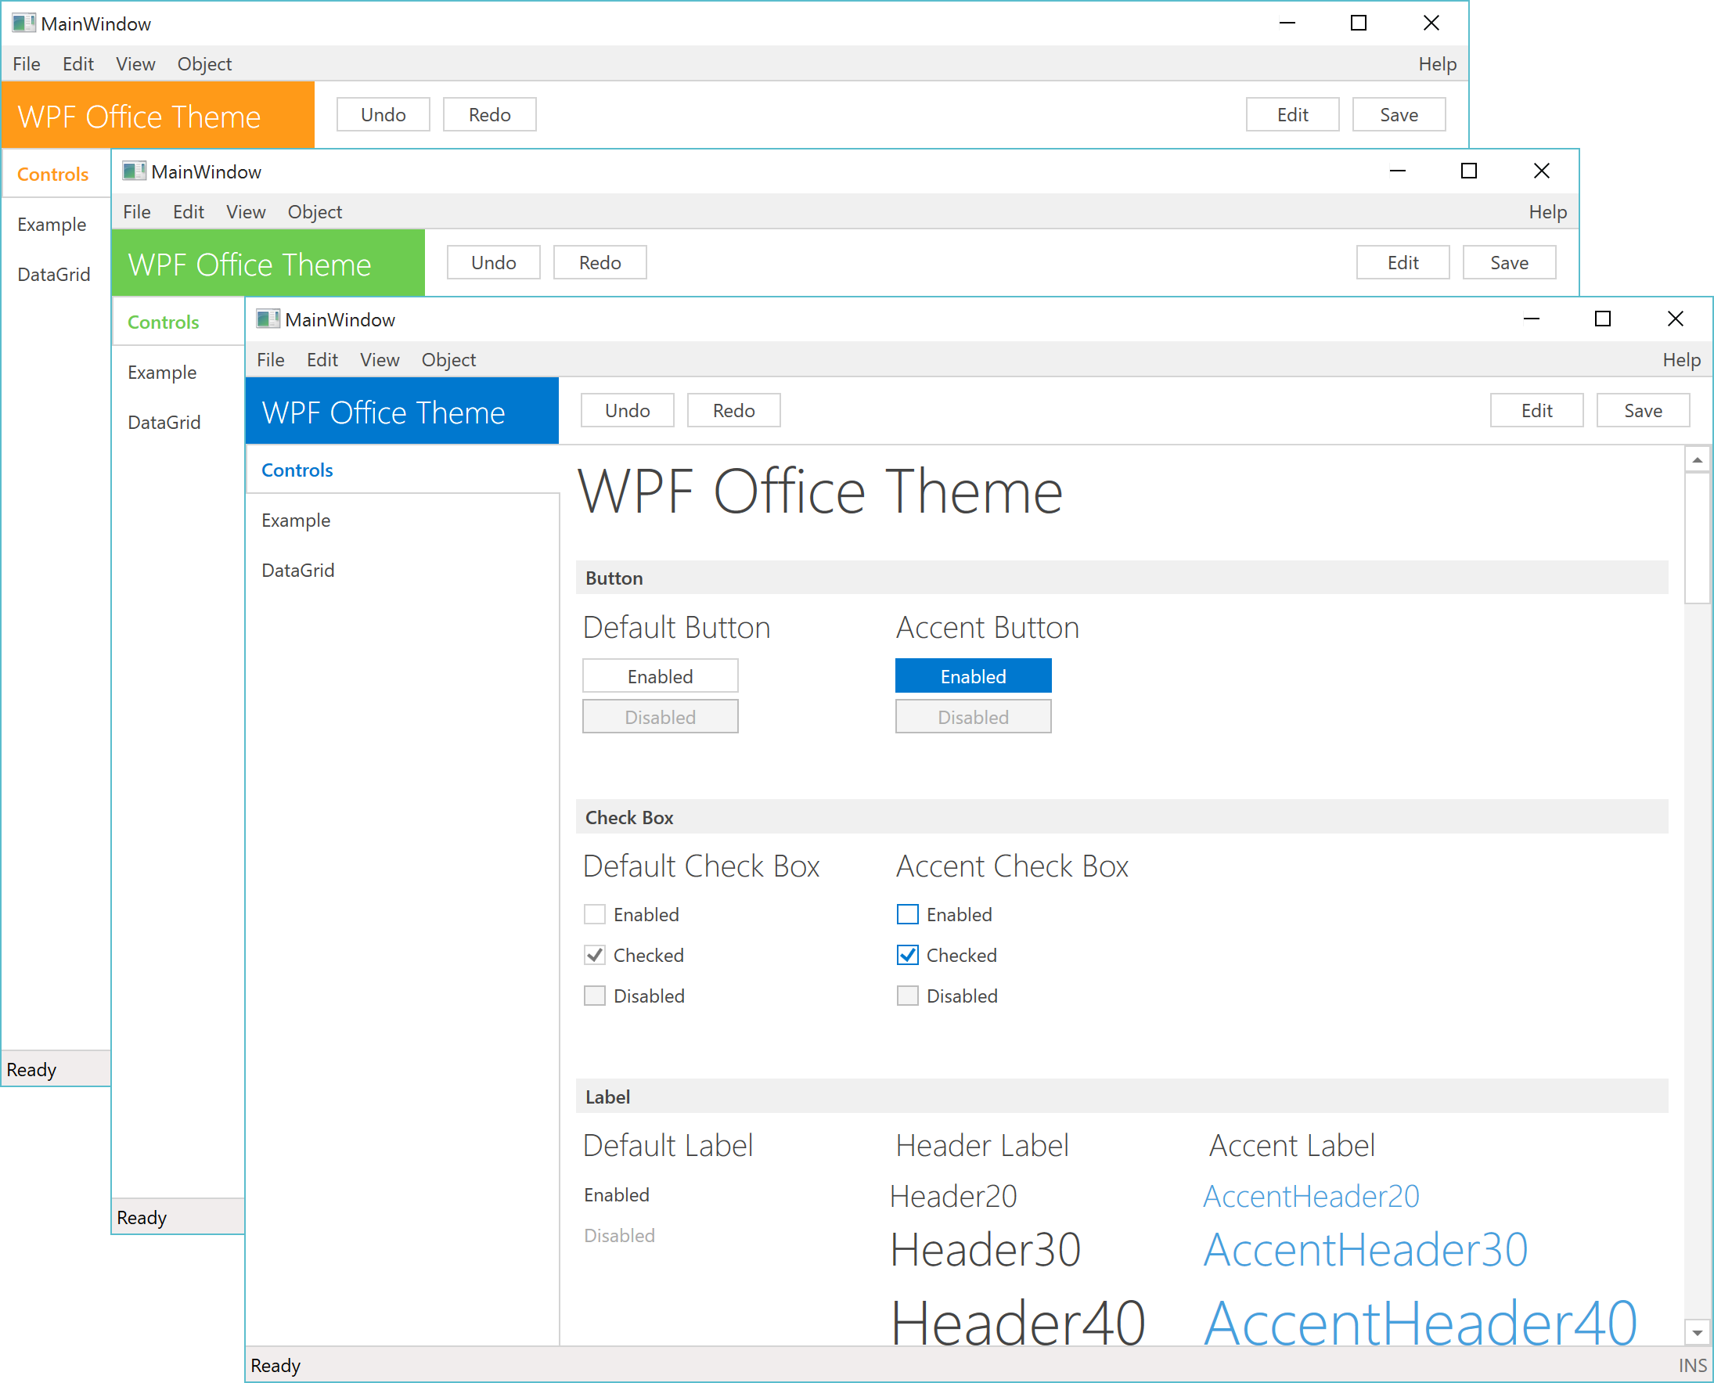Screen dimensions: 1714x1383
Task: Click the scrollbar down arrow in blue window
Action: pyautogui.click(x=1698, y=1332)
